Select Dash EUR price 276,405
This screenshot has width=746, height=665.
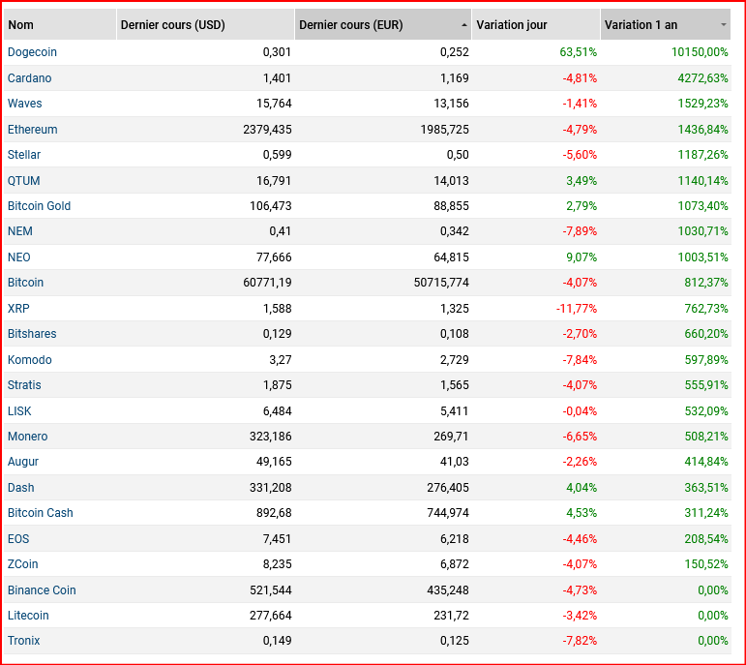pyautogui.click(x=448, y=488)
